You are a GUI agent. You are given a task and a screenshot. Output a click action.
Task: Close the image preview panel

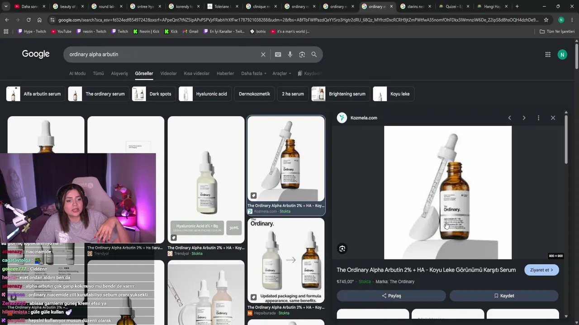[x=553, y=118]
